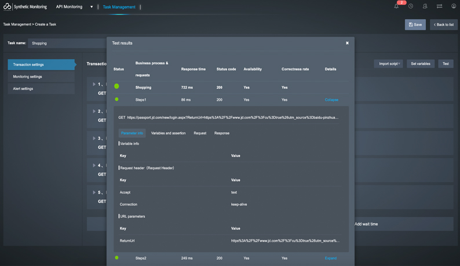Click the switch arrows icon
This screenshot has height=266, width=460.
point(439,6)
